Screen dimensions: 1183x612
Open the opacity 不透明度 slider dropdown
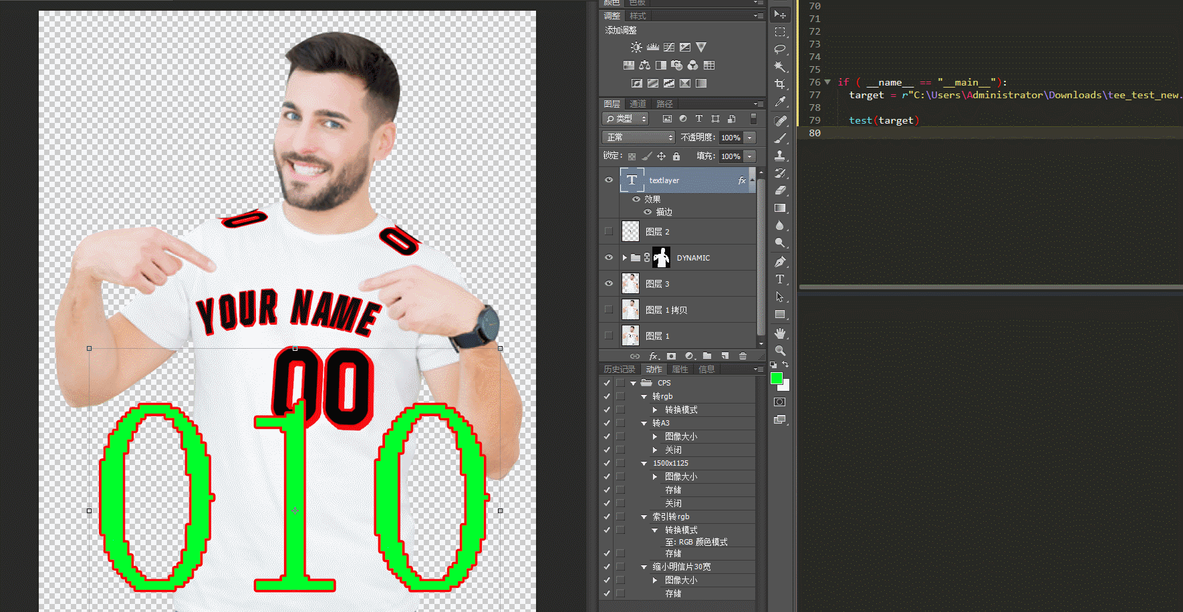(750, 138)
